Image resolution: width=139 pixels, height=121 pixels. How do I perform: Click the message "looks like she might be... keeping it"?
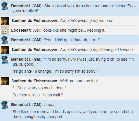coord(69,30)
